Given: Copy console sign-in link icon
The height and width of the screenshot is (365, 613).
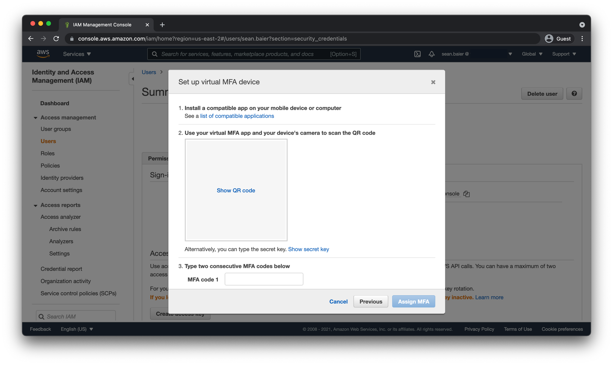Looking at the screenshot, I should pyautogui.click(x=466, y=194).
